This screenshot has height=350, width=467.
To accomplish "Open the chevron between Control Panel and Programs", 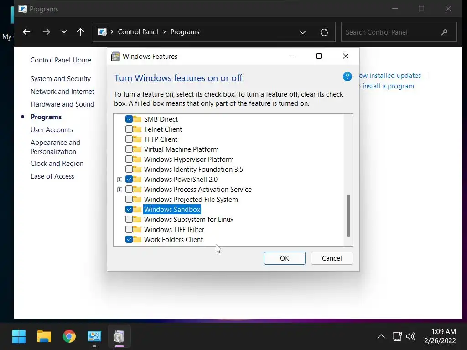I will [164, 32].
